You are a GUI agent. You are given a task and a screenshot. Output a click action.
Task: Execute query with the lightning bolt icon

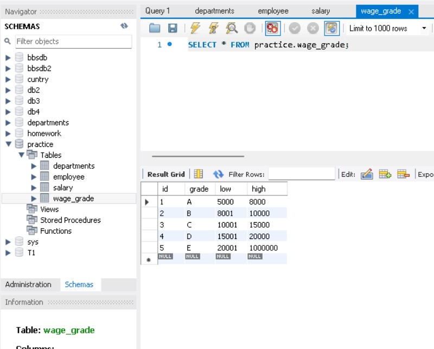point(195,28)
